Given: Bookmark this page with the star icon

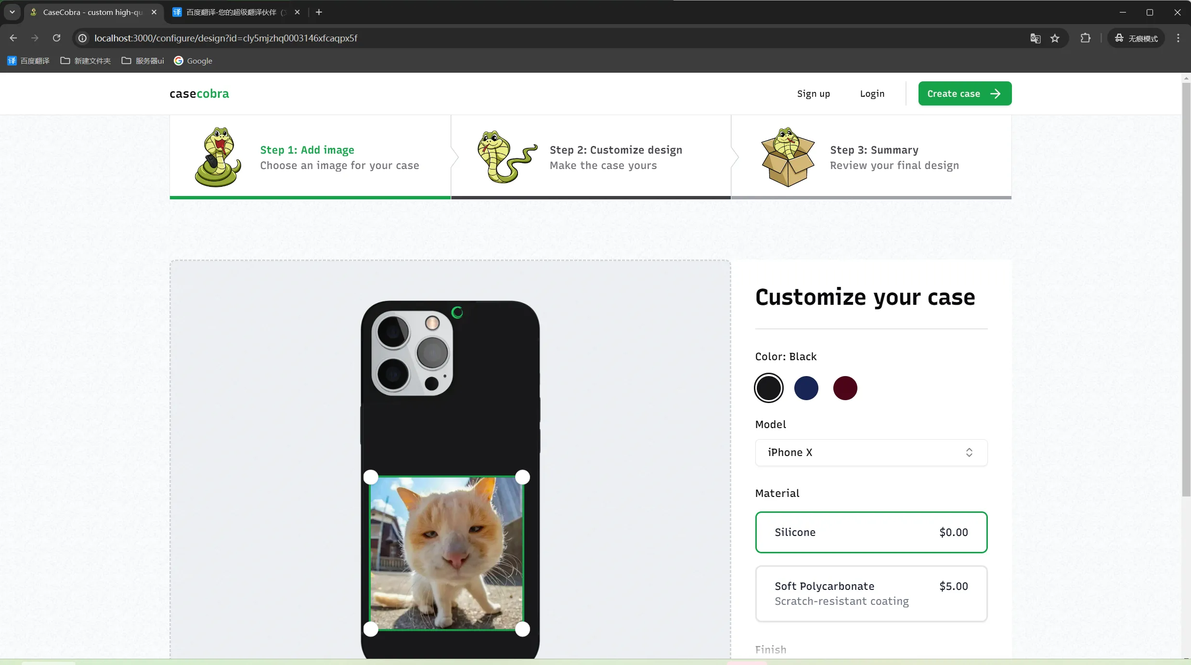Looking at the screenshot, I should 1055,38.
